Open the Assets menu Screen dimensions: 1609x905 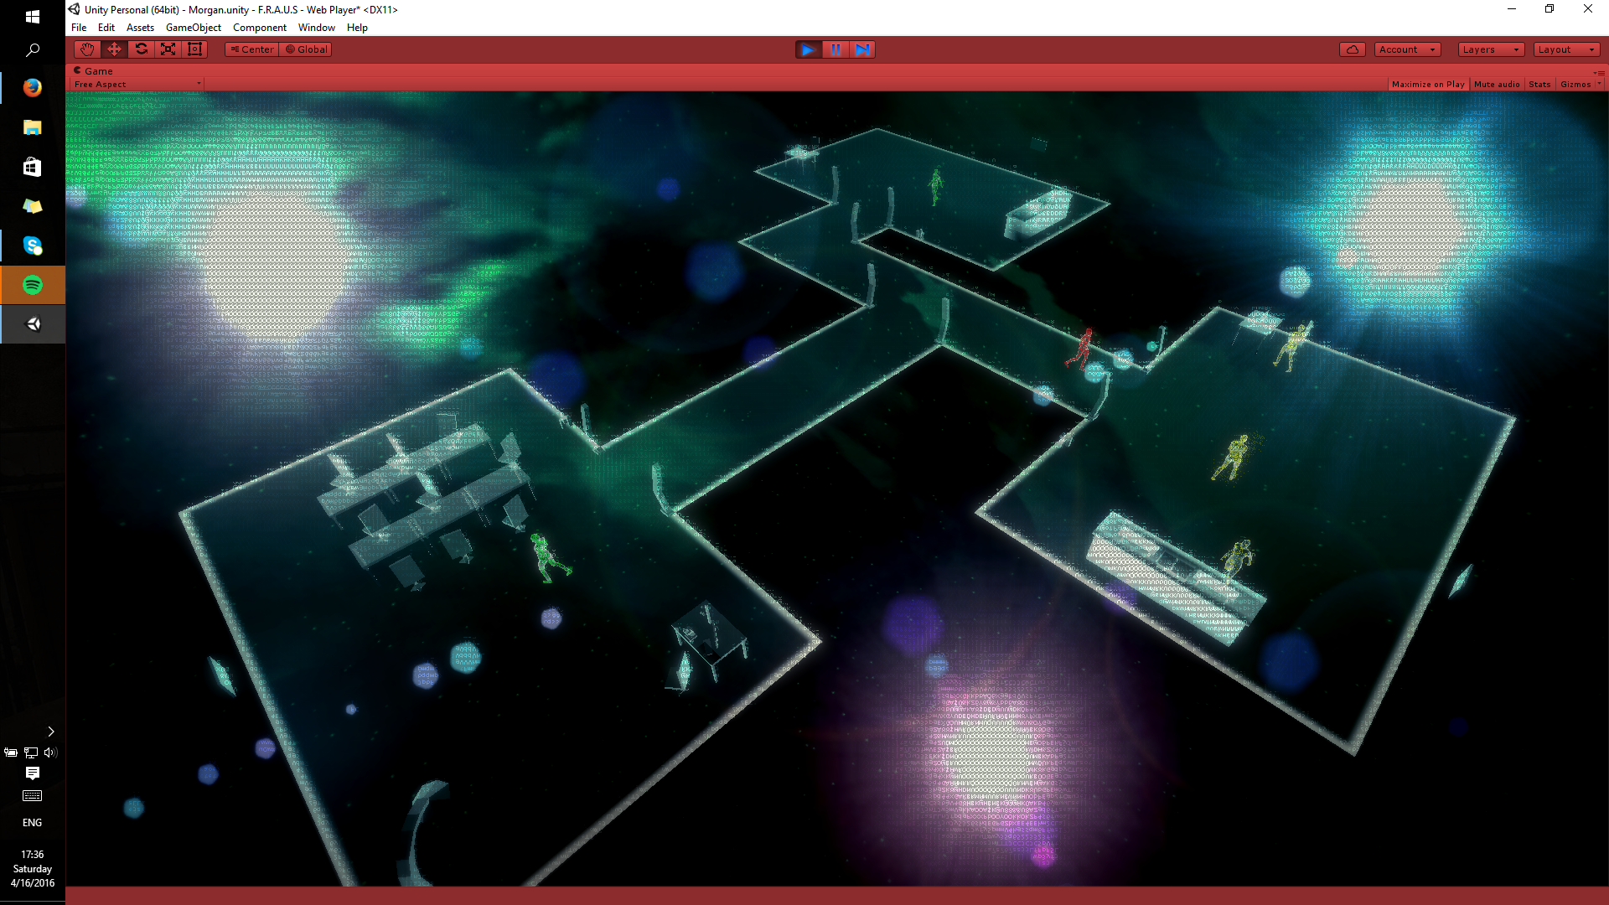[x=140, y=28]
